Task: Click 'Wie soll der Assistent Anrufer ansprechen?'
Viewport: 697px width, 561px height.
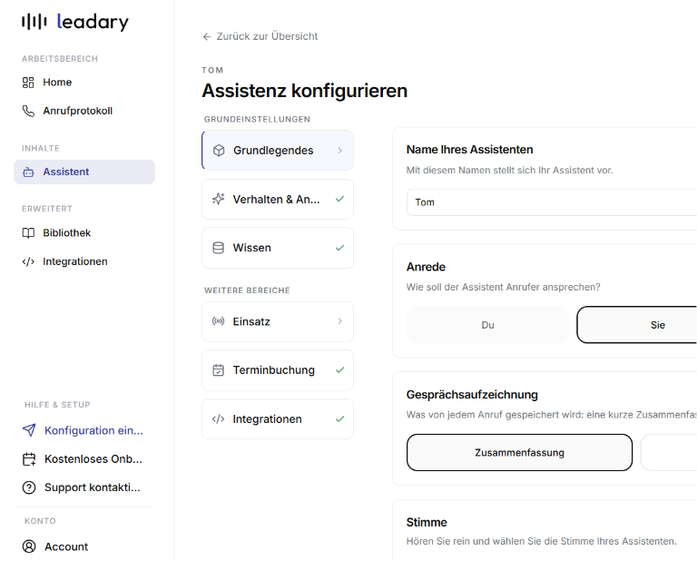Action: point(503,287)
